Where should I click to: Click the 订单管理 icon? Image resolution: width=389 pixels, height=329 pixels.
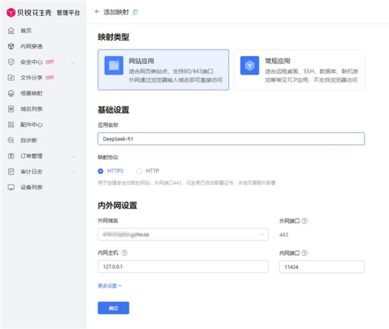pos(11,156)
